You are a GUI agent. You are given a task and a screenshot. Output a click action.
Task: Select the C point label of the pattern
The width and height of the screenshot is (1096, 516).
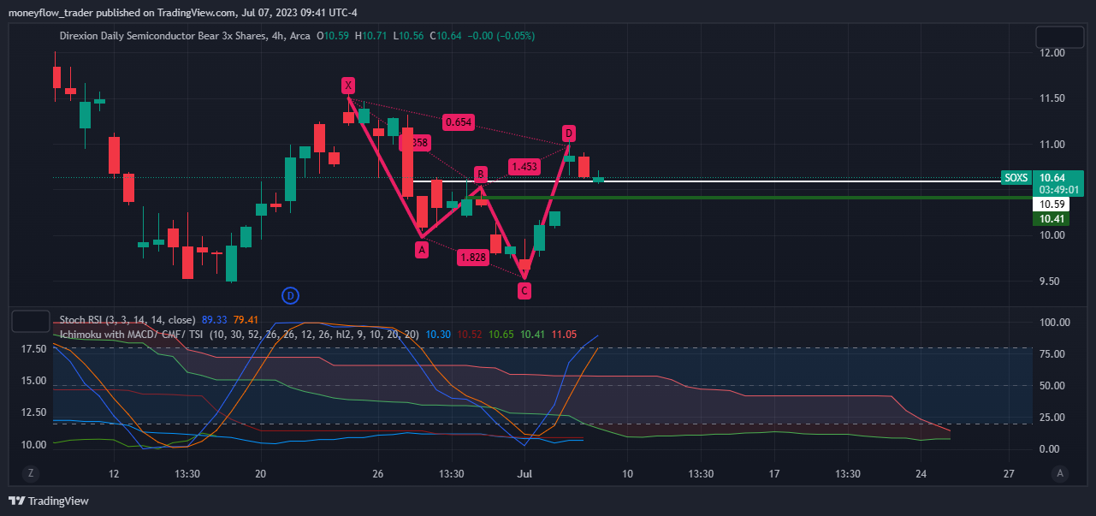(x=524, y=291)
